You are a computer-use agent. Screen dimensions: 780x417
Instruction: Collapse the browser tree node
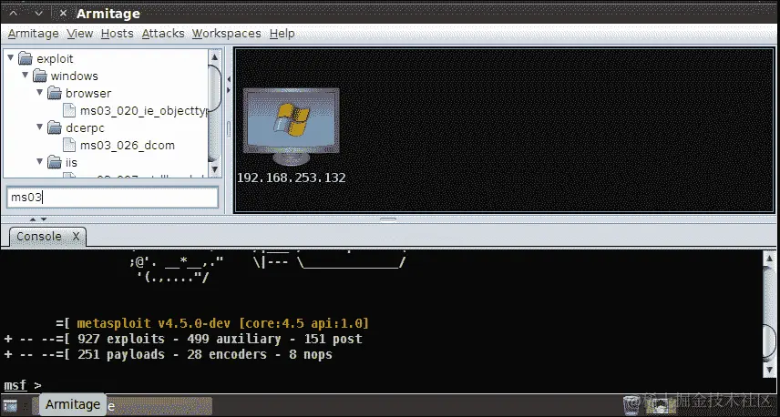[40, 93]
